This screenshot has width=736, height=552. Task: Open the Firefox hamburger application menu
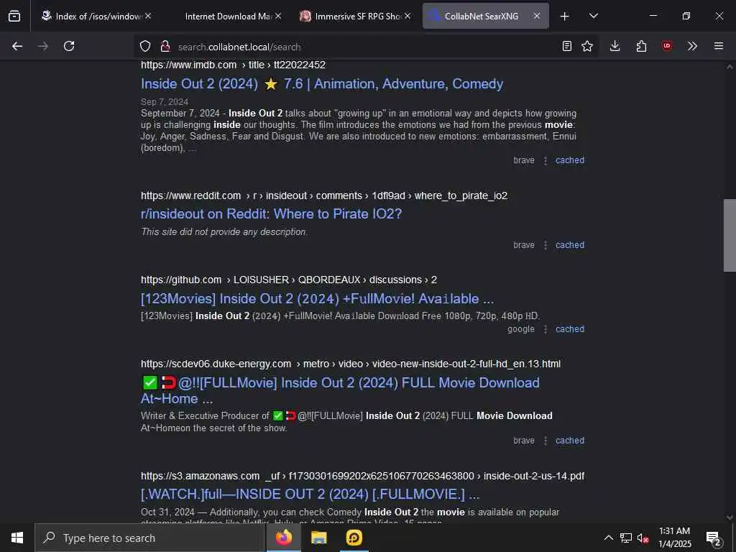(719, 46)
